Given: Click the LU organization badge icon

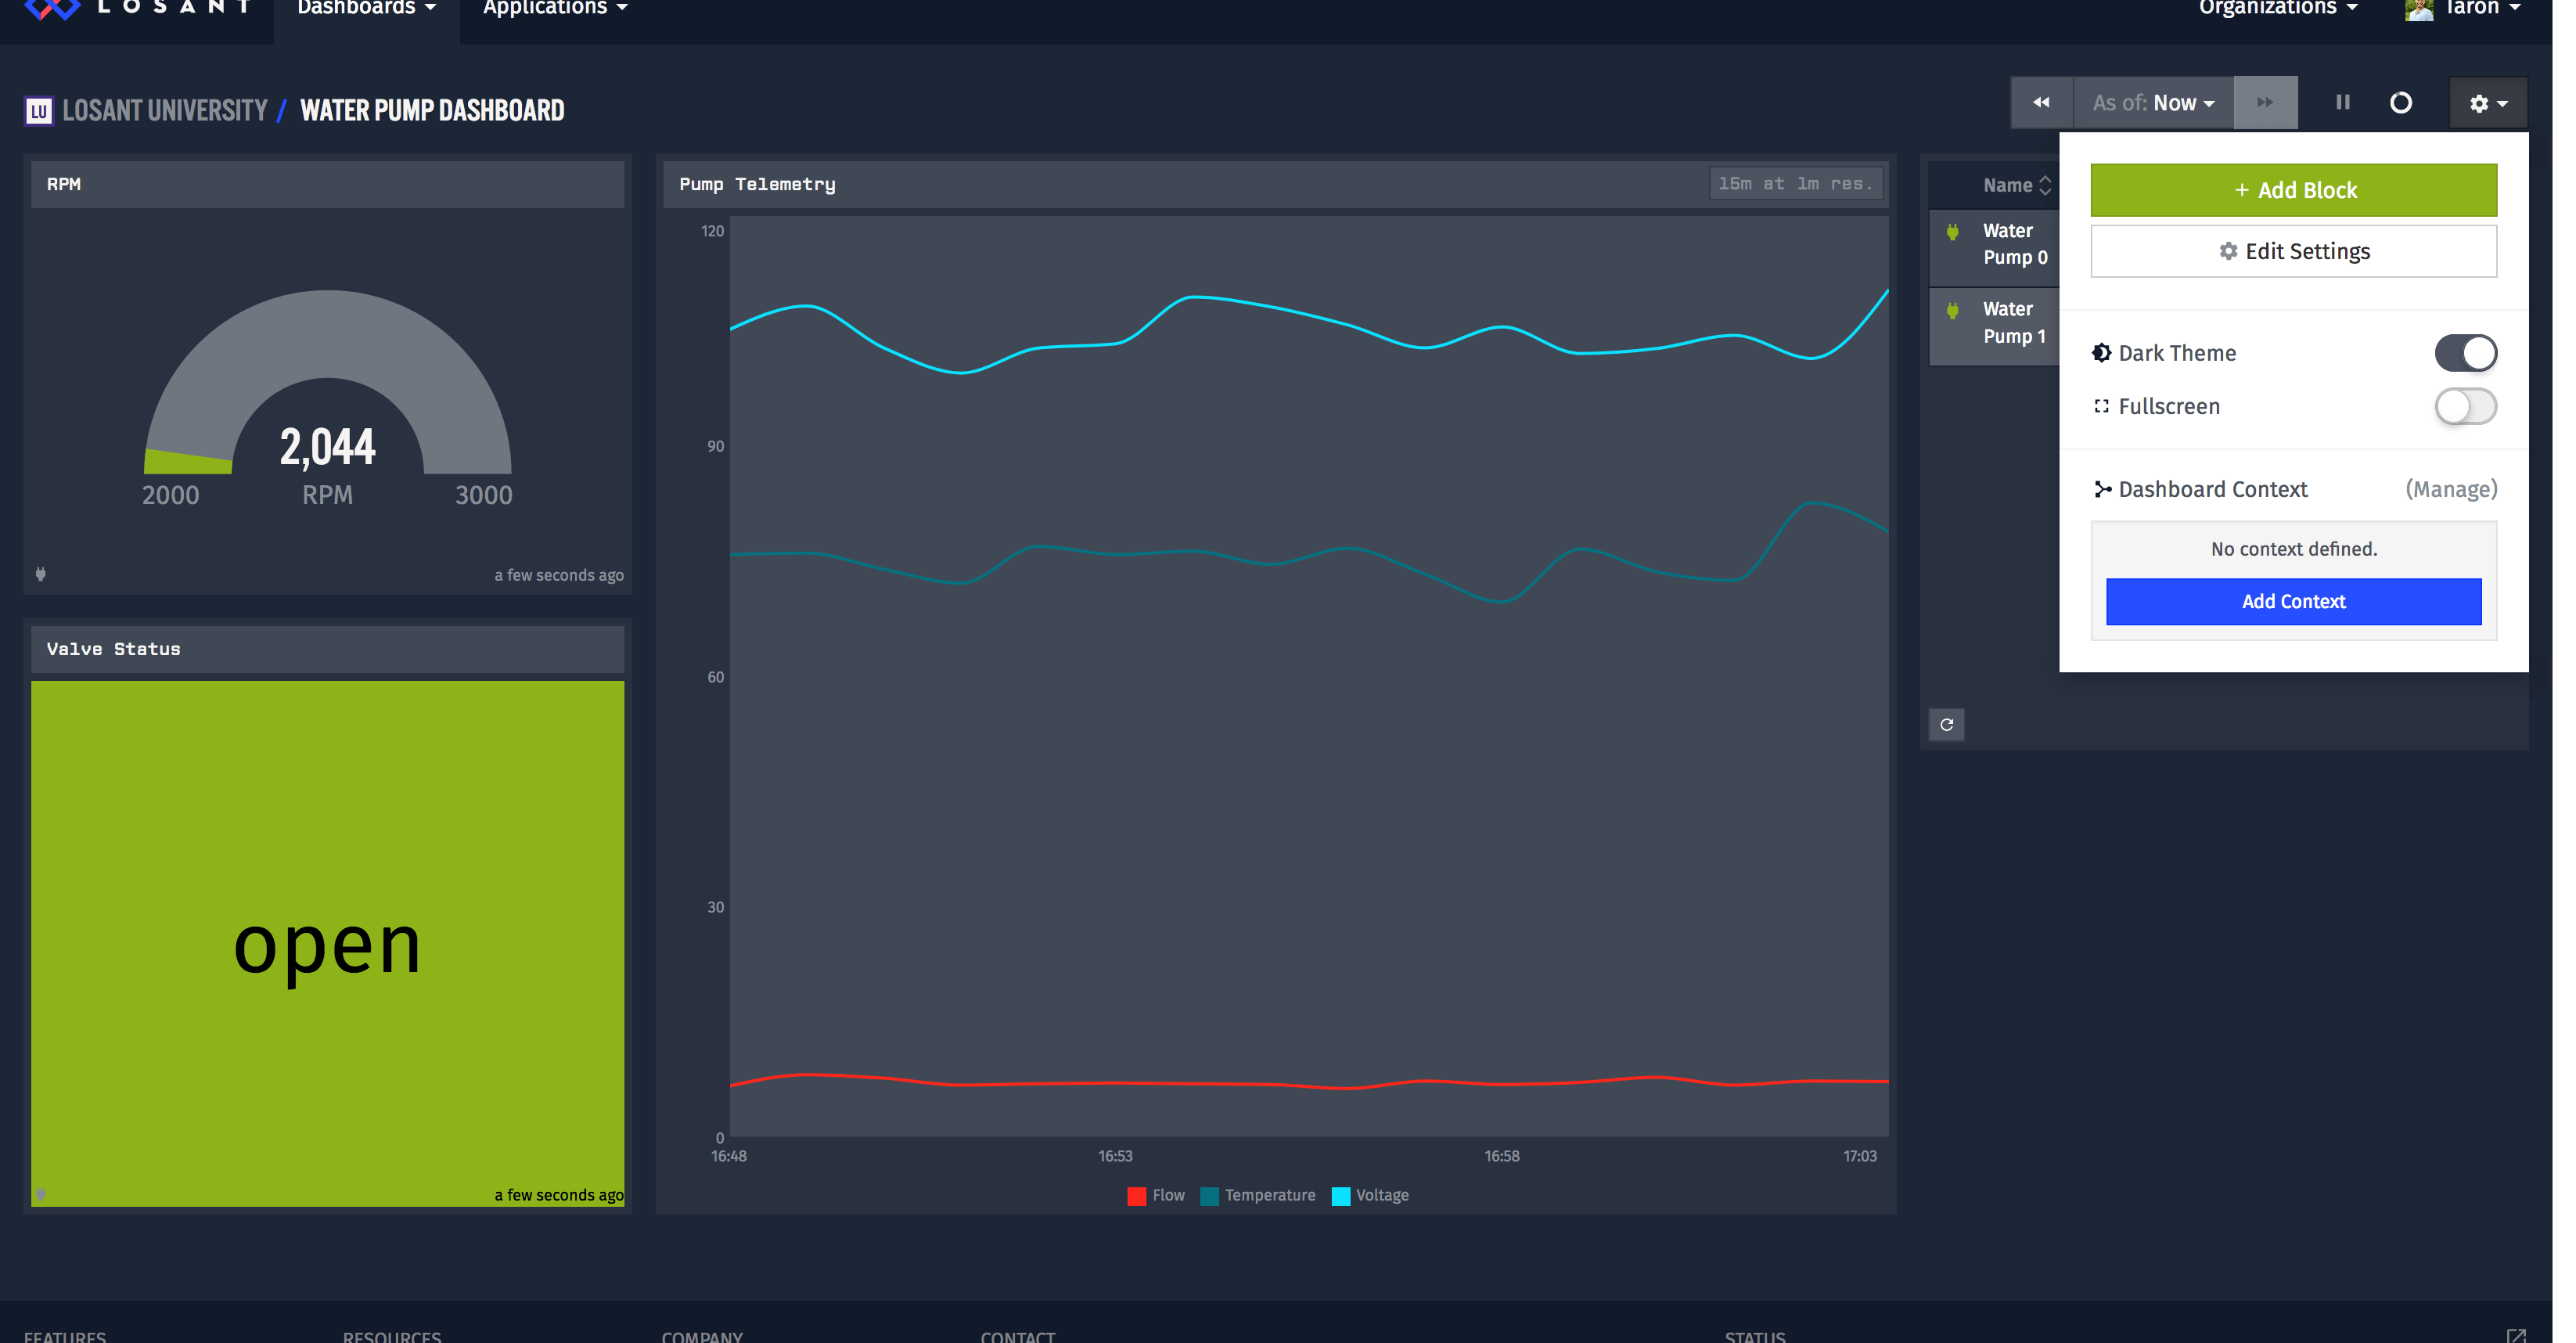Looking at the screenshot, I should click(39, 111).
